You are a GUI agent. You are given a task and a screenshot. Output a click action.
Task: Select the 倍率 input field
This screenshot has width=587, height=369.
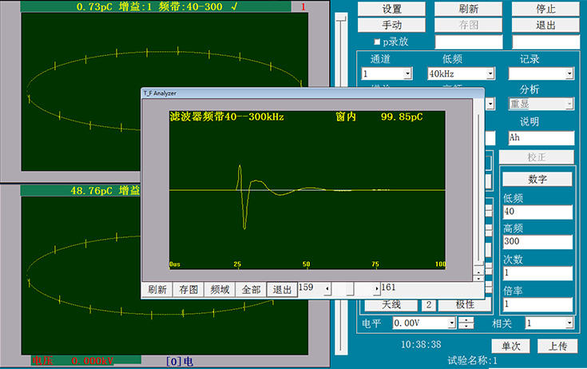[x=537, y=304]
